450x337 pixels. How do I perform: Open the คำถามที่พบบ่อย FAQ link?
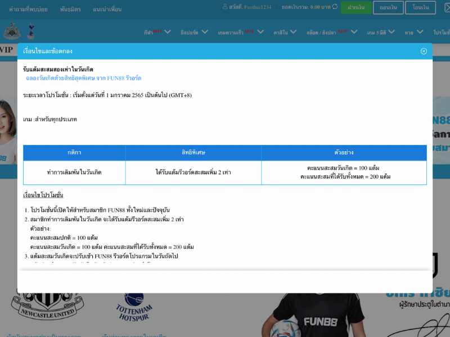(28, 10)
